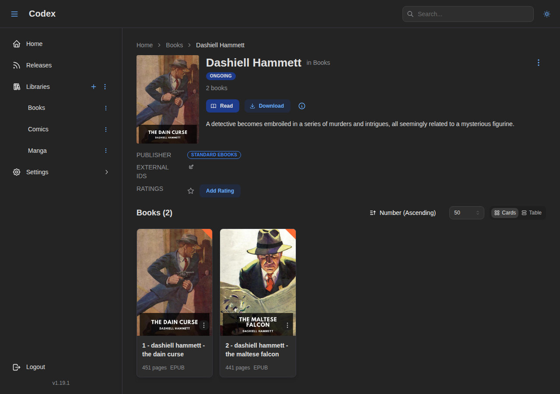Open options menu on The Dain Curse card
The width and height of the screenshot is (560, 394).
tap(204, 325)
